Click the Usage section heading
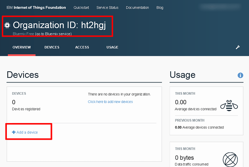The height and width of the screenshot is (167, 249). pos(183,75)
